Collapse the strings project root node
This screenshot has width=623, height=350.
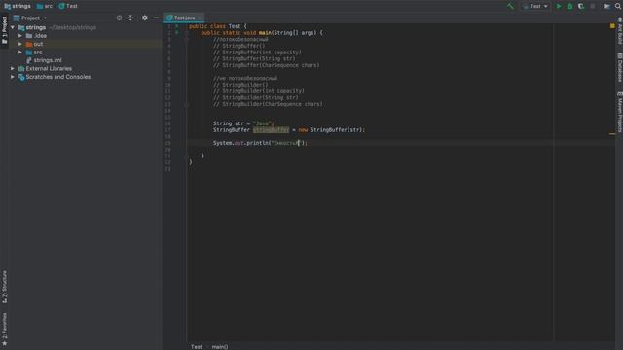[13, 27]
